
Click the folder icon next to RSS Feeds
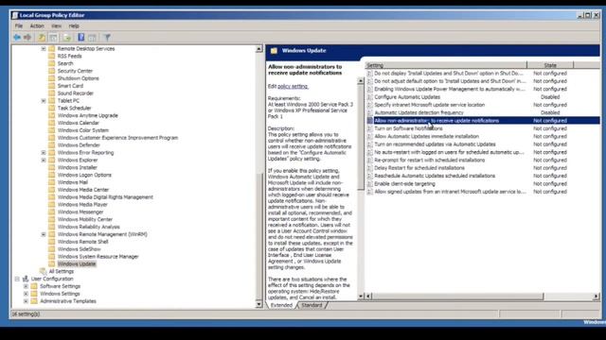[52, 57]
